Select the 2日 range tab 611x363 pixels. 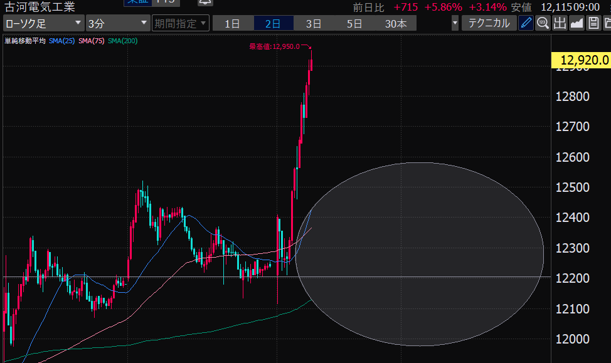coord(273,24)
